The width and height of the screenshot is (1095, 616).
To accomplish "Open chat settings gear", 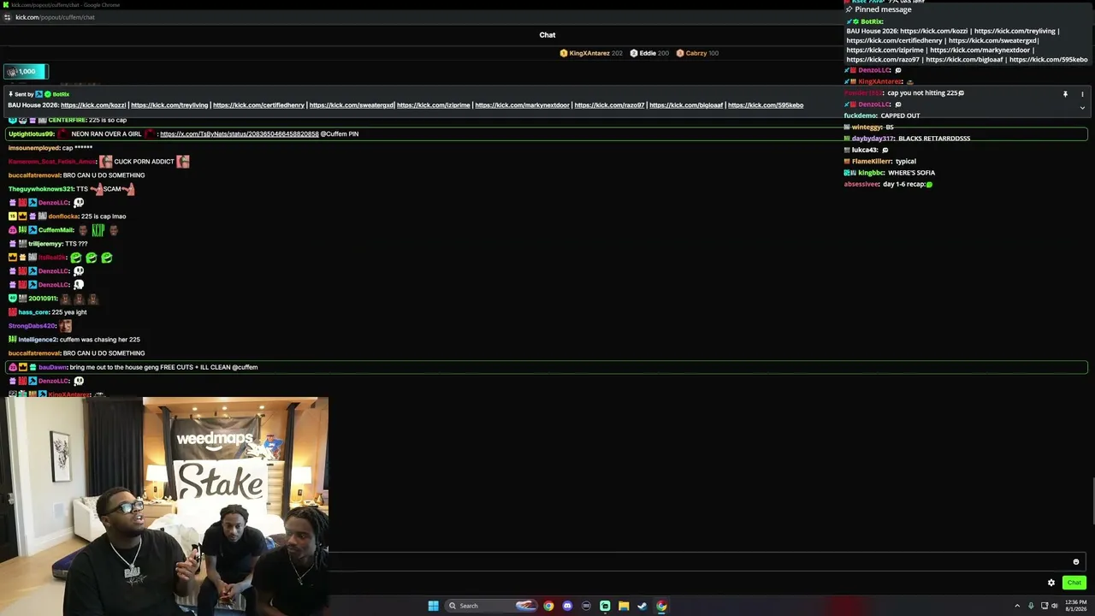I will coord(1051,583).
